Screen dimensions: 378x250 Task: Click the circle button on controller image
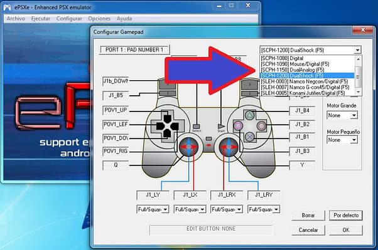click(x=261, y=125)
